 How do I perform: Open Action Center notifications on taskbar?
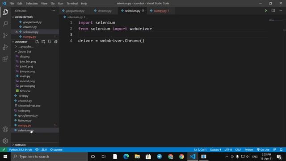(279, 157)
